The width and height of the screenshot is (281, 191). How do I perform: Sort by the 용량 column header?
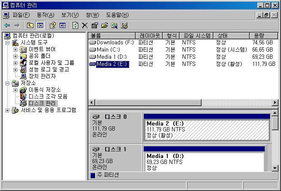[264, 35]
